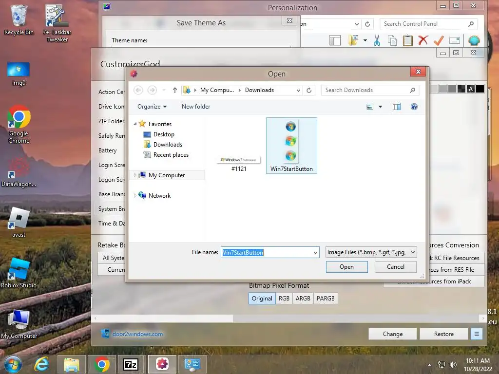This screenshot has width=499, height=374.
Task: Select the Roblox Studio desktop icon
Action: (19, 273)
